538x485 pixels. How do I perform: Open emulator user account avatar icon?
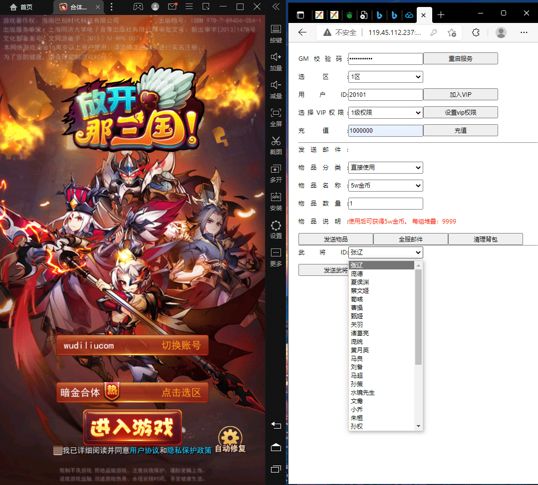tap(155, 6)
